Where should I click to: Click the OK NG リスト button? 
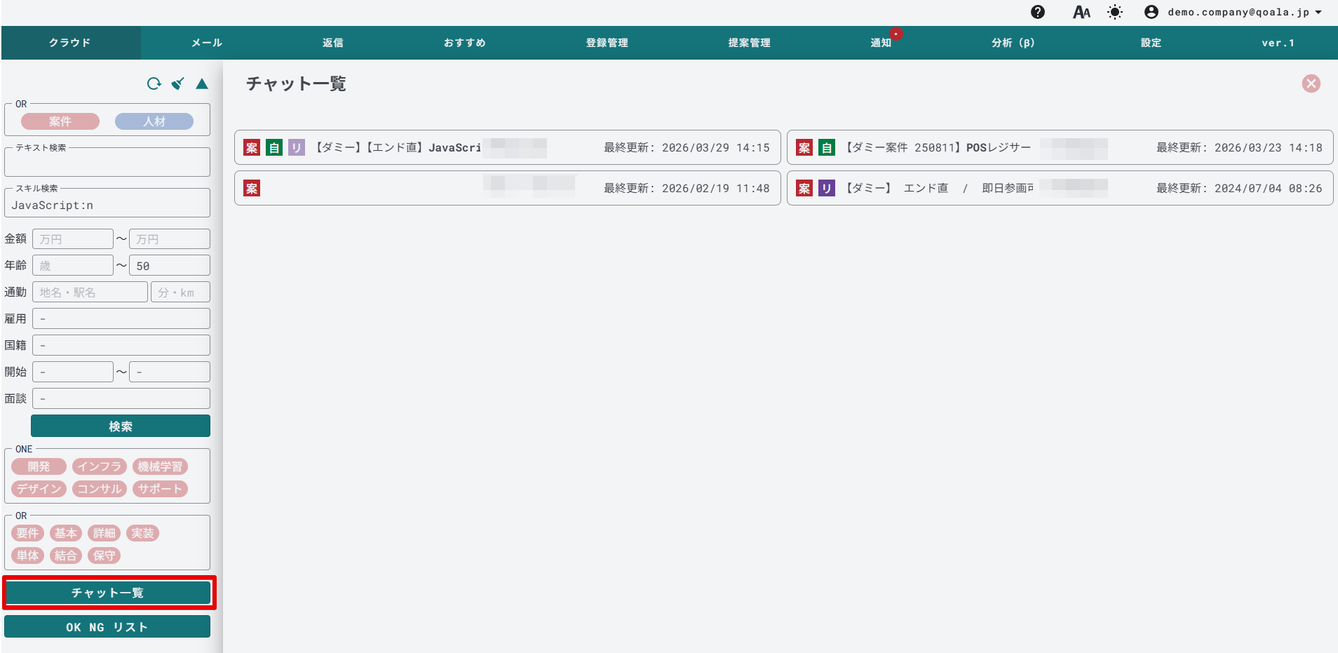[x=107, y=626]
